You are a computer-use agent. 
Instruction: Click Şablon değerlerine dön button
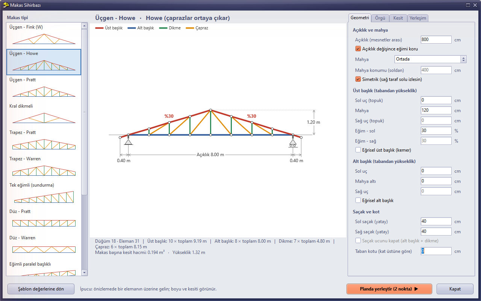41,289
